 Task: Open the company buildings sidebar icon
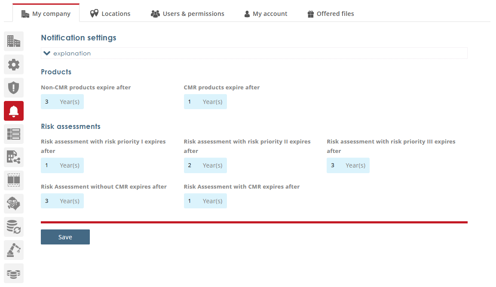pyautogui.click(x=14, y=42)
